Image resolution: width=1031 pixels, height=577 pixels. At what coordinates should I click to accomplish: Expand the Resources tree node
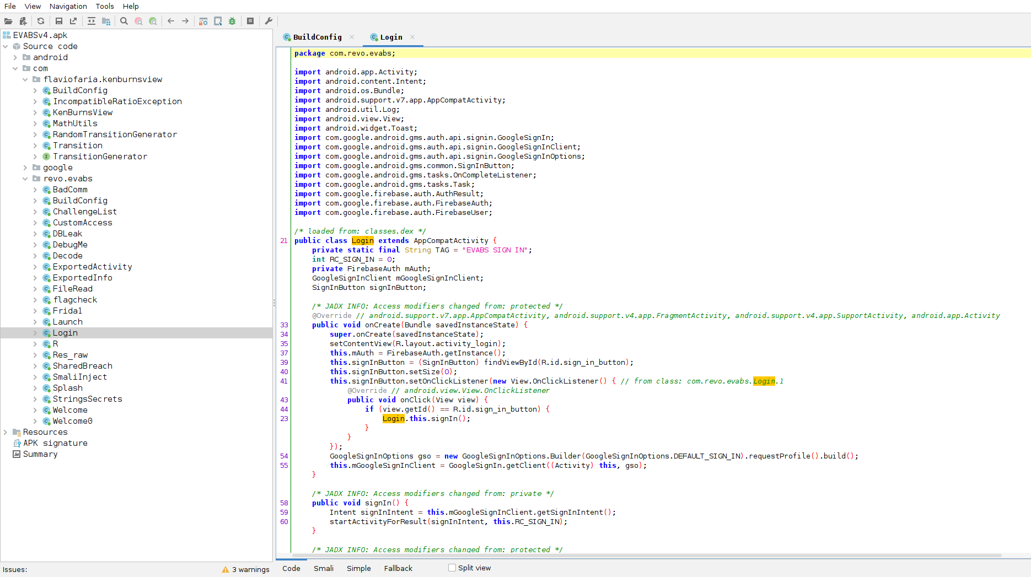pyautogui.click(x=6, y=432)
